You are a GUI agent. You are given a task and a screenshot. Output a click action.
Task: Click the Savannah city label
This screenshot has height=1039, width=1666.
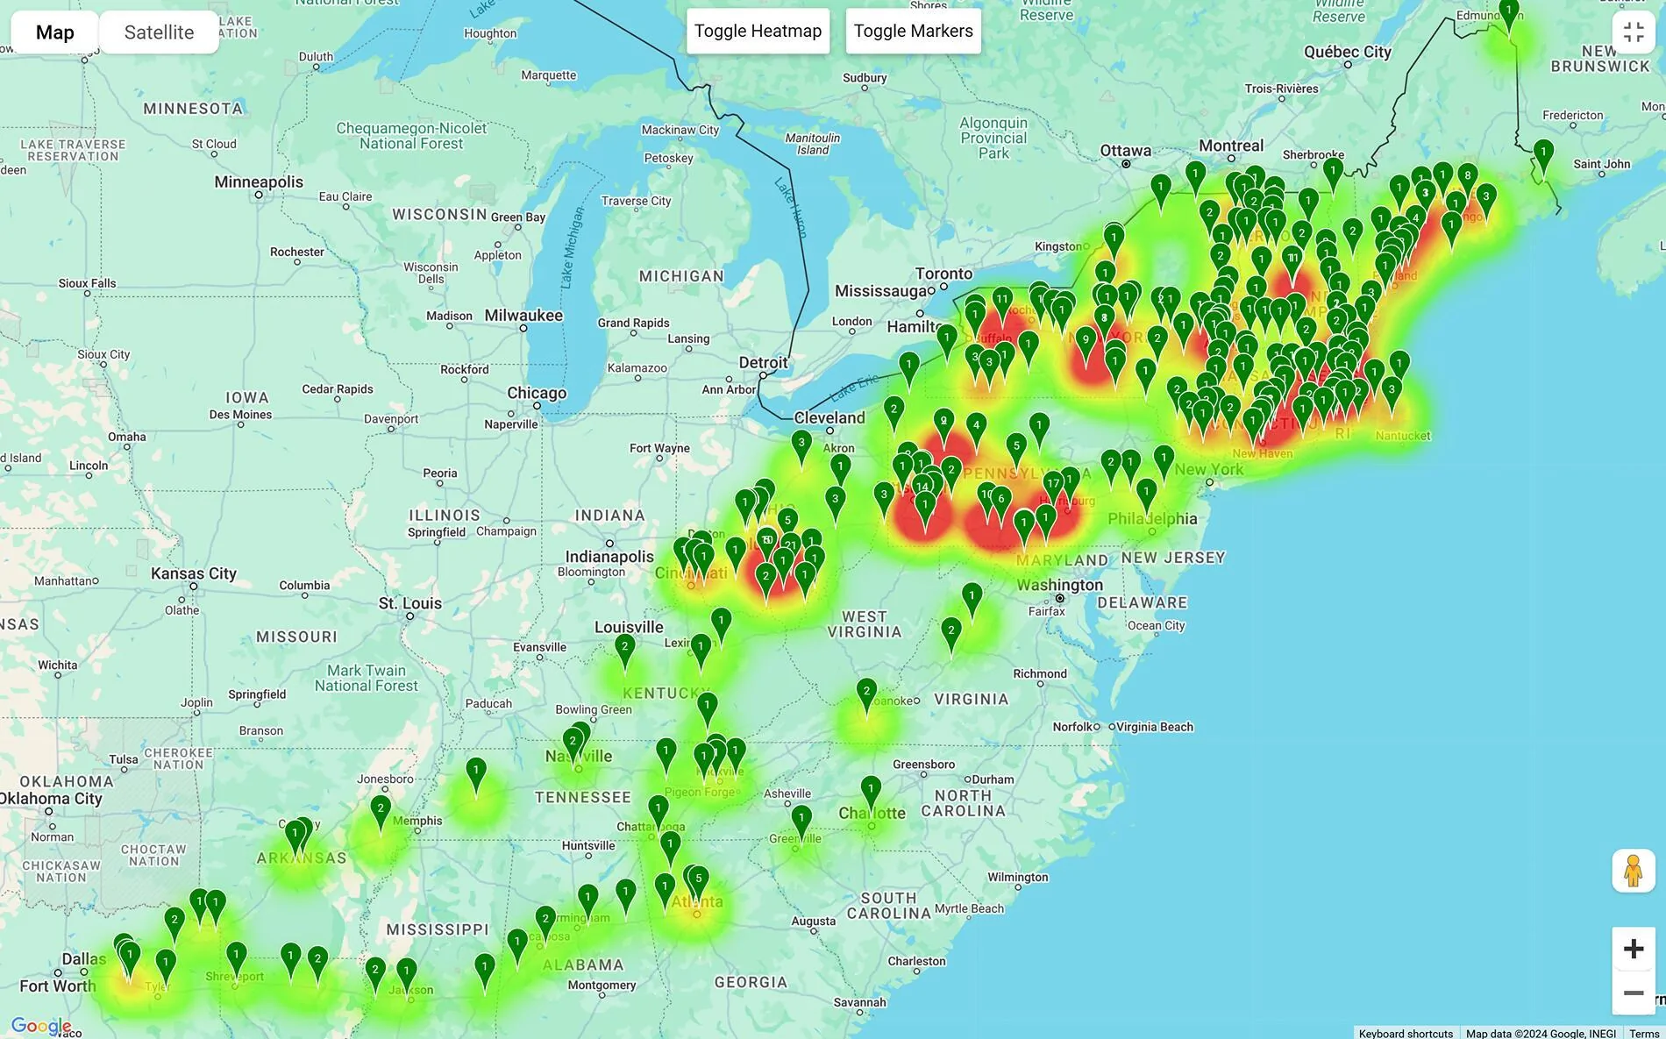[x=860, y=1002]
